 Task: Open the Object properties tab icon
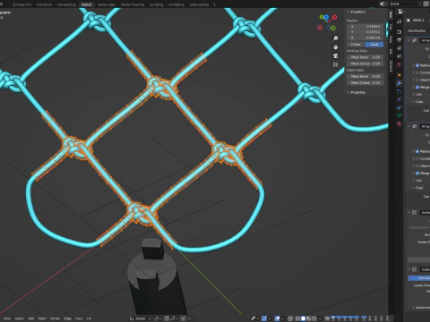(x=400, y=75)
